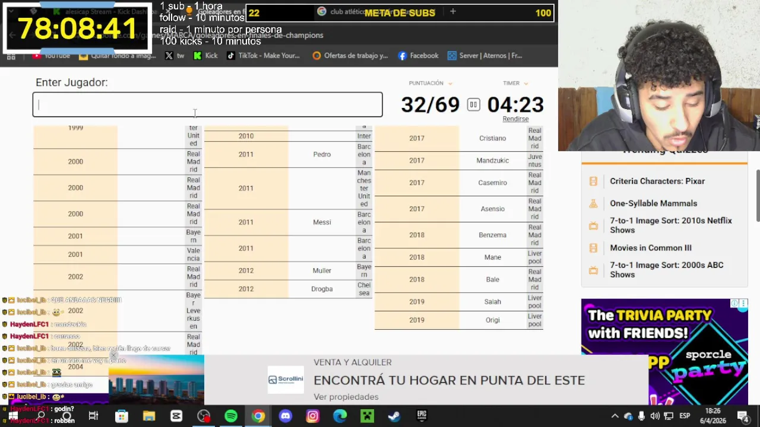This screenshot has width=760, height=427.
Task: Click the Mandzukic answer cell
Action: point(493,161)
